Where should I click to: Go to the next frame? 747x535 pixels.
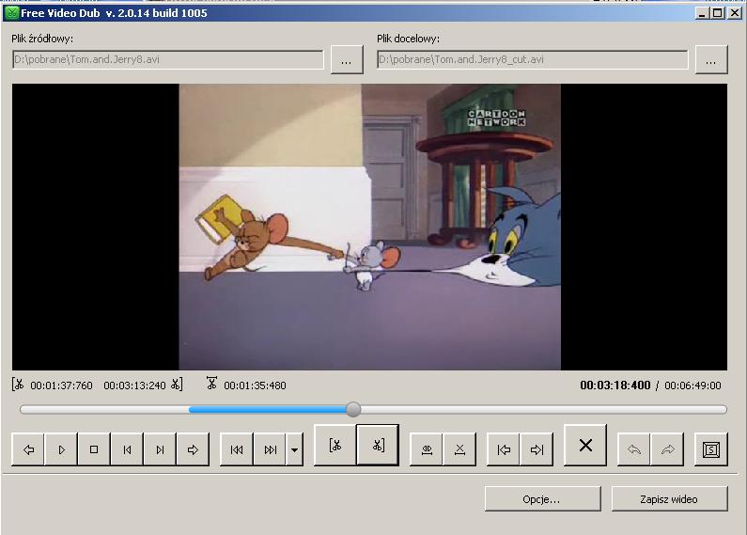tap(160, 449)
